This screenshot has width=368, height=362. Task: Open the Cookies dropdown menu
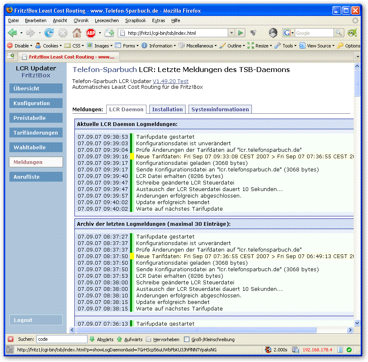49,46
